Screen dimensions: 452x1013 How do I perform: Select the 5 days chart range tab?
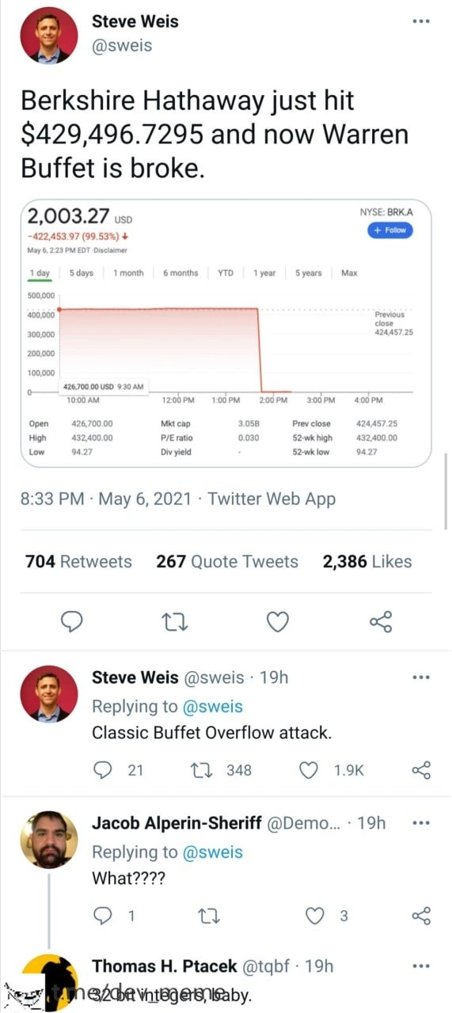(x=81, y=273)
